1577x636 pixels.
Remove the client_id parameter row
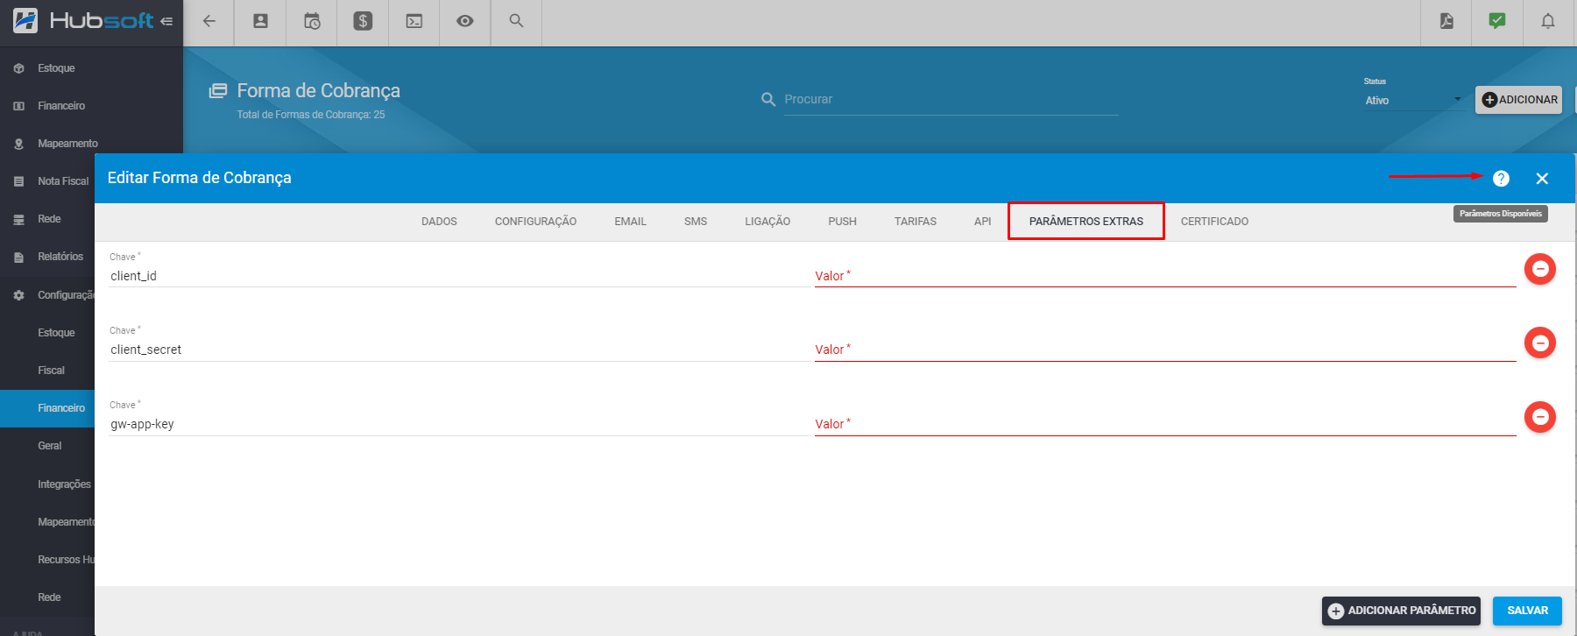[1540, 269]
